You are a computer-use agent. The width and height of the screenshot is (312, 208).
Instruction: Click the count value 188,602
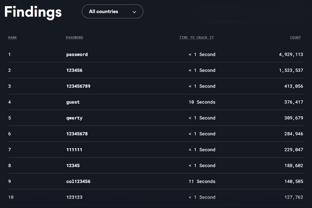pyautogui.click(x=292, y=166)
